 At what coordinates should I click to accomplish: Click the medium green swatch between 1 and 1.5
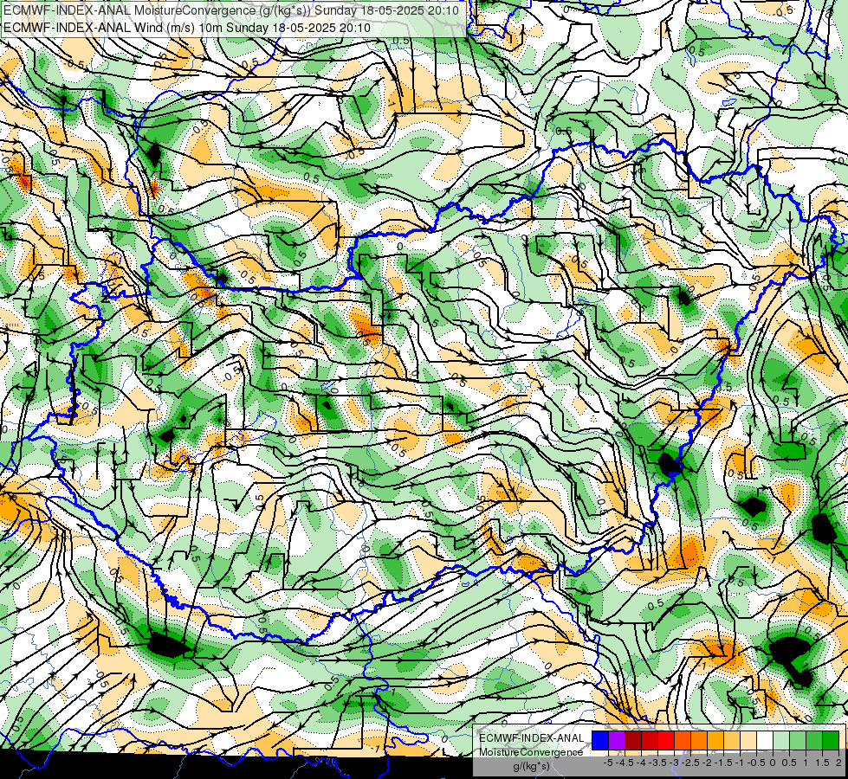814,741
